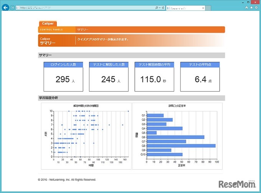Click the refresh icon in address bar

(x=163, y=8)
